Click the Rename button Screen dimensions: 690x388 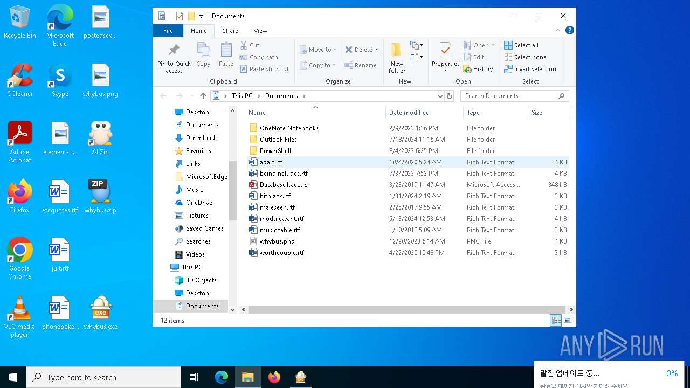(361, 65)
